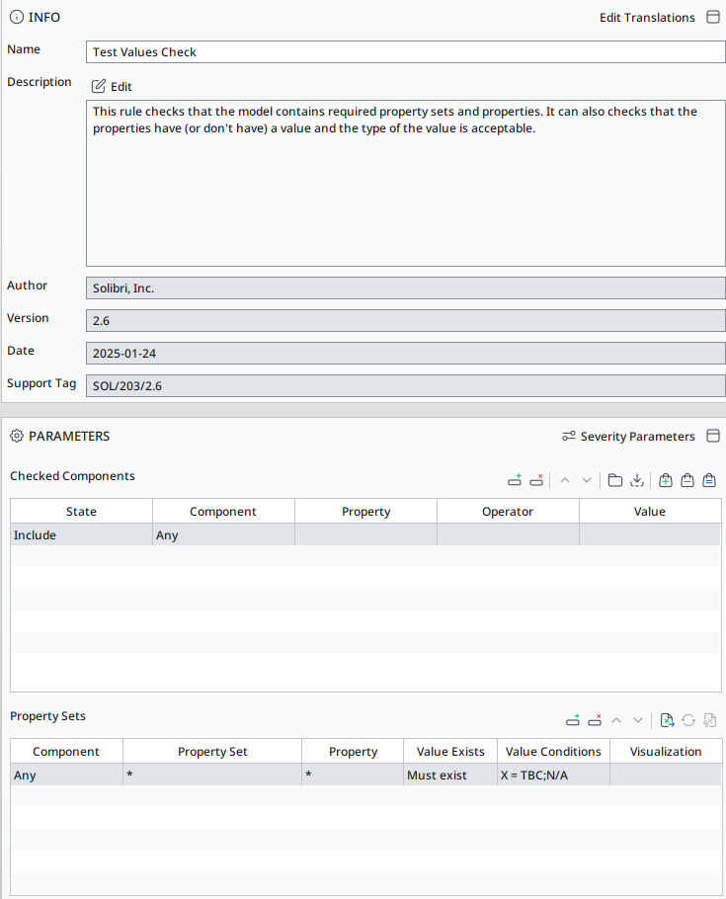726x899 pixels.
Task: Add a row to Checked Components table
Action: pos(515,480)
